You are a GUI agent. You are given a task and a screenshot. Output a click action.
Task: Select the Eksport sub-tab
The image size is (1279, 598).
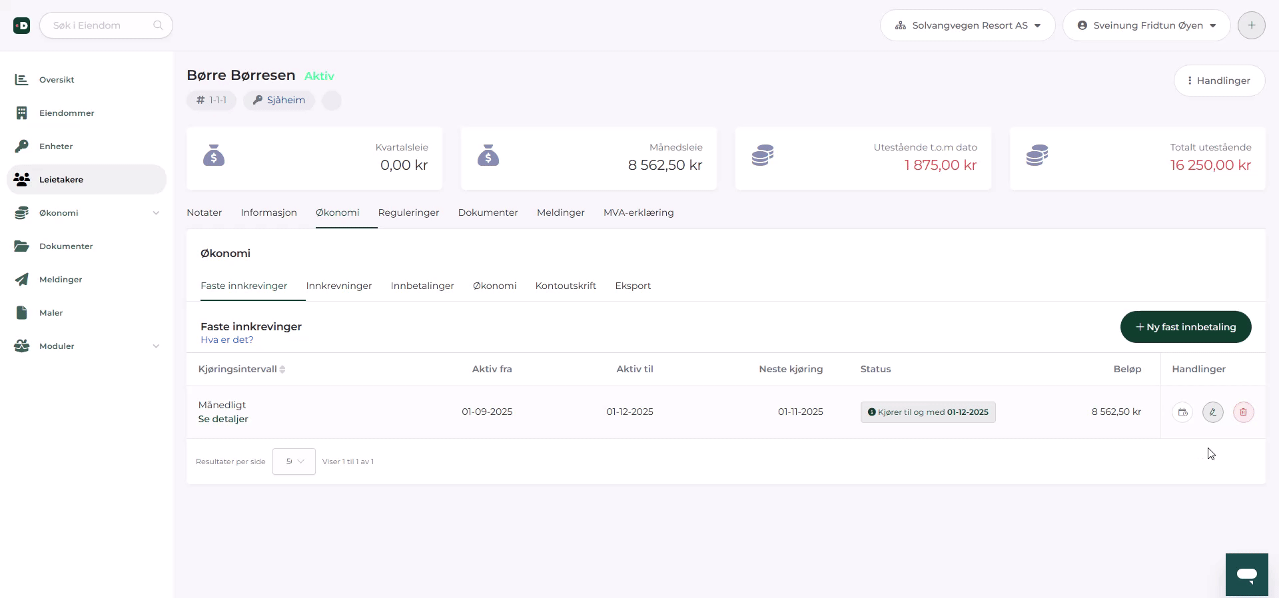click(x=633, y=286)
